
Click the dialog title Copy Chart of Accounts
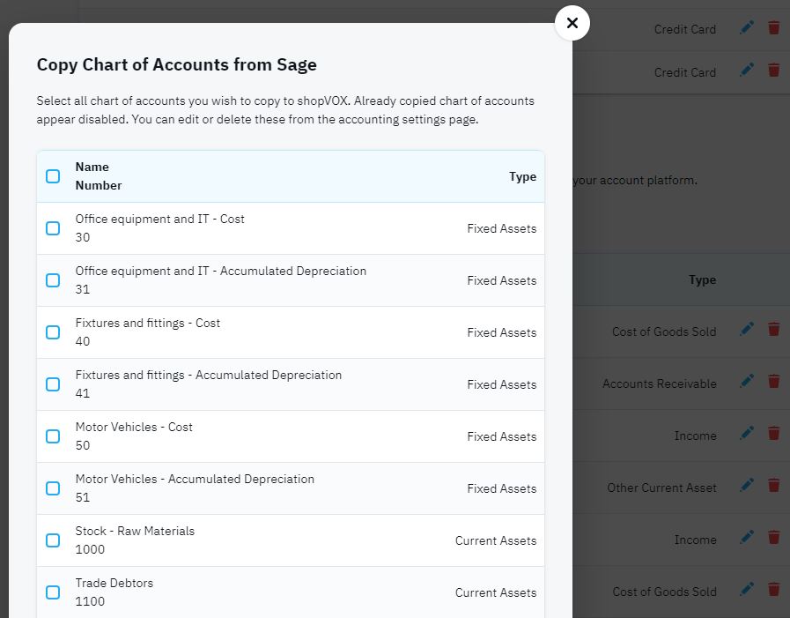[x=177, y=65]
